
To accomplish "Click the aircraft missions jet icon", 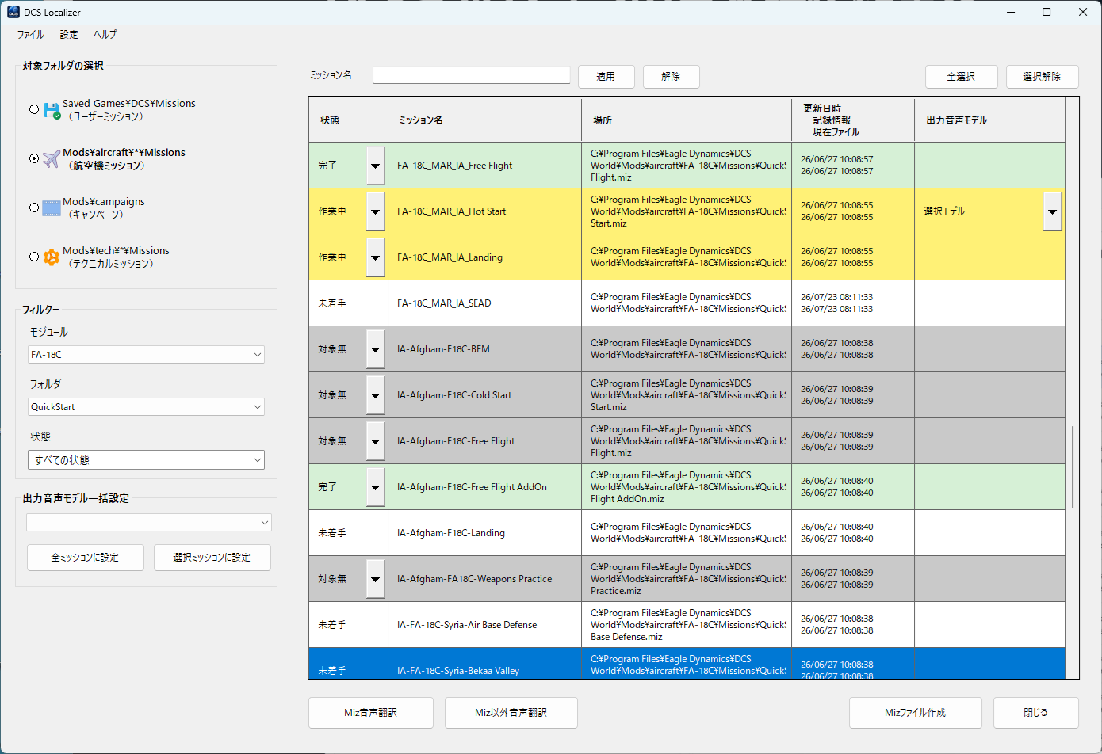I will 52,159.
